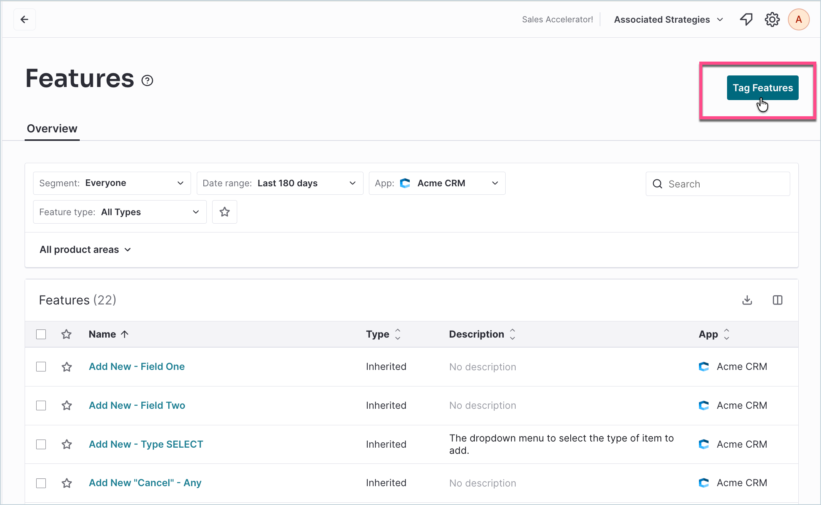Click Acme CRM in Field Two row

point(742,405)
